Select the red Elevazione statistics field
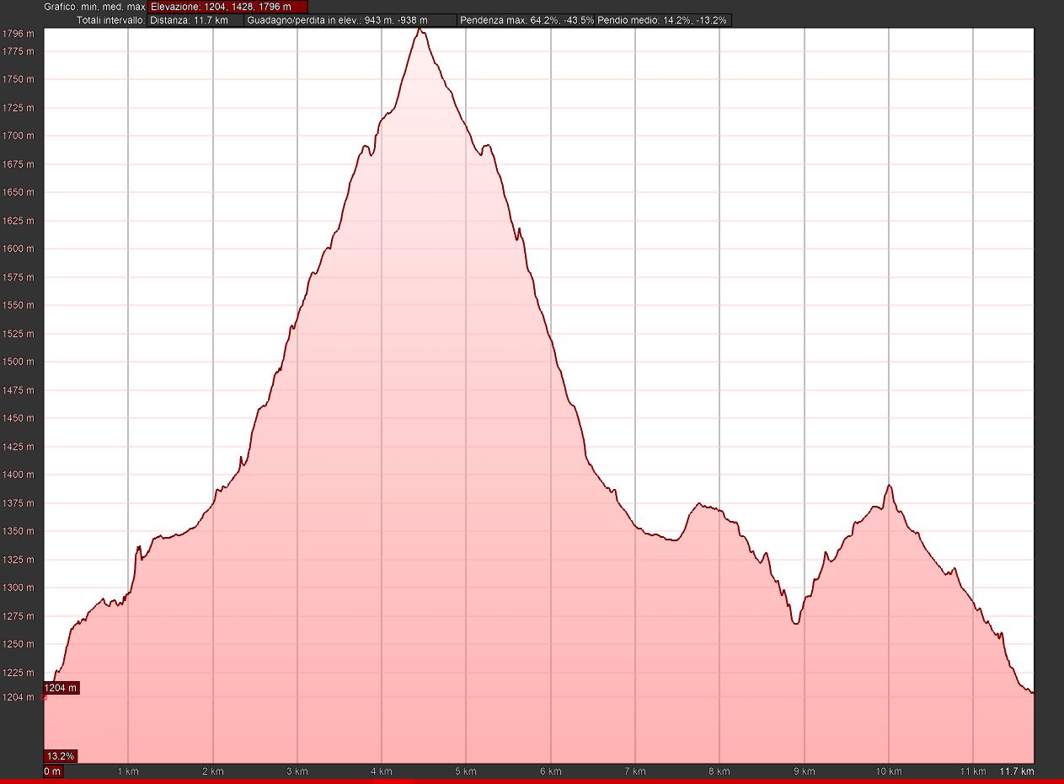Image resolution: width=1064 pixels, height=784 pixels. click(x=227, y=7)
